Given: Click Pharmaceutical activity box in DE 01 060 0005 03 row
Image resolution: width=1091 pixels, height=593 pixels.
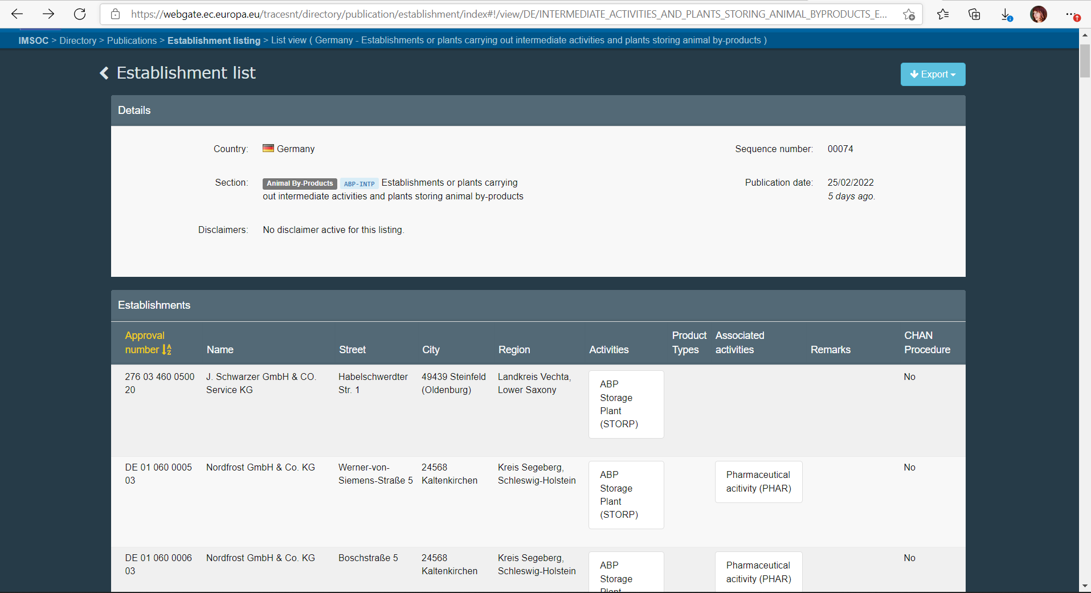Looking at the screenshot, I should click(758, 482).
